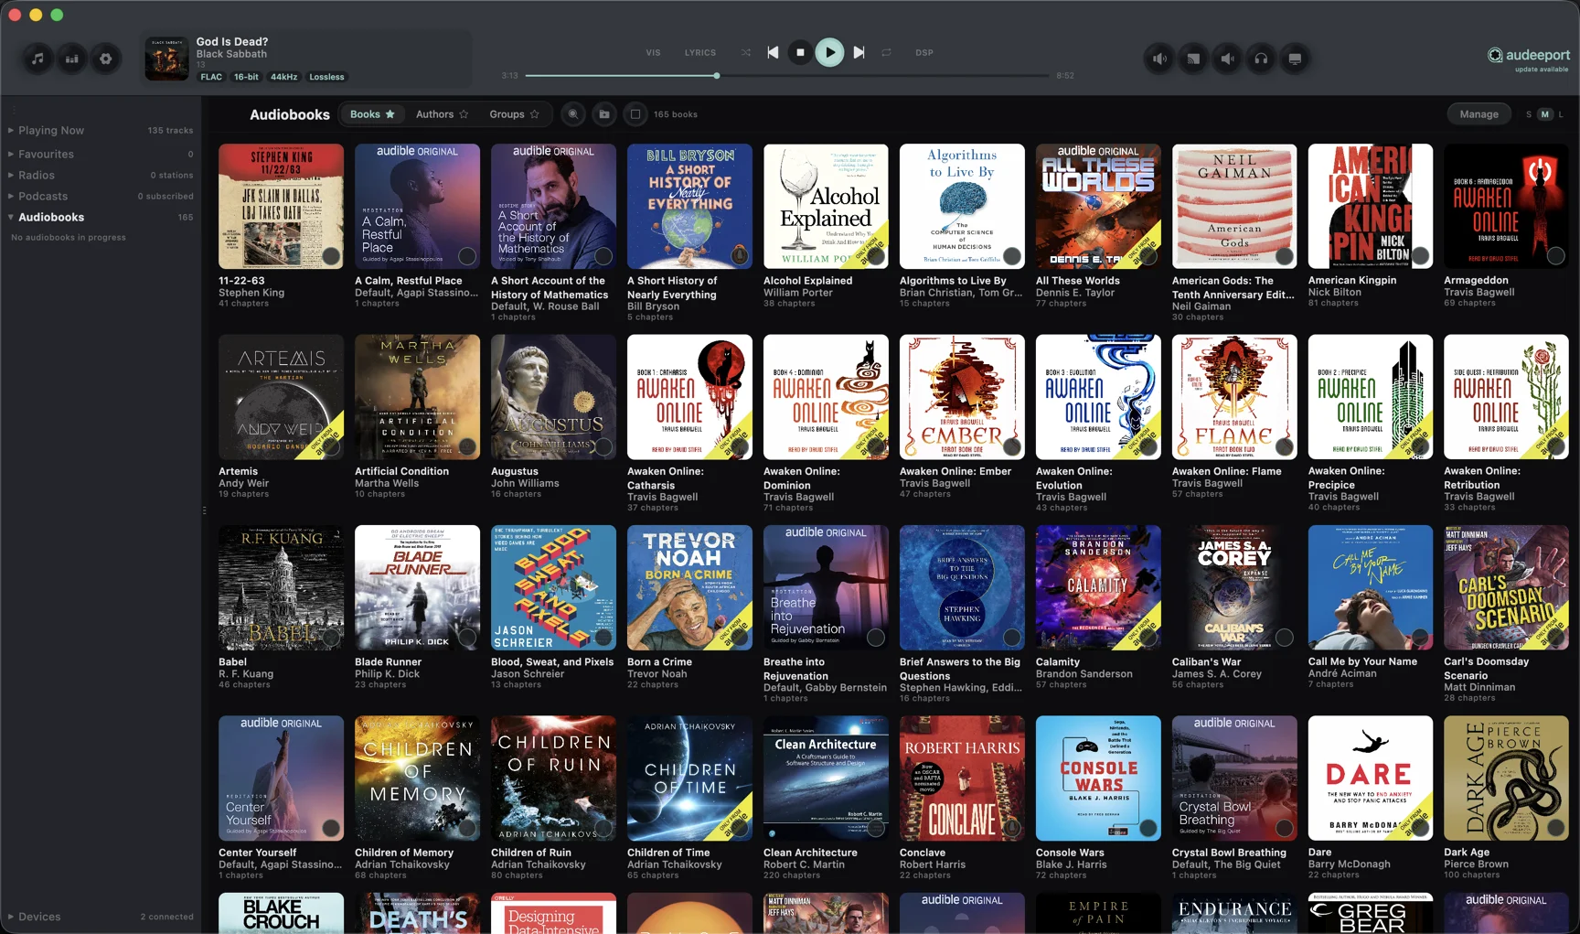Viewport: 1580px width, 934px height.
Task: Open the Clean Architecture cover
Action: click(826, 778)
